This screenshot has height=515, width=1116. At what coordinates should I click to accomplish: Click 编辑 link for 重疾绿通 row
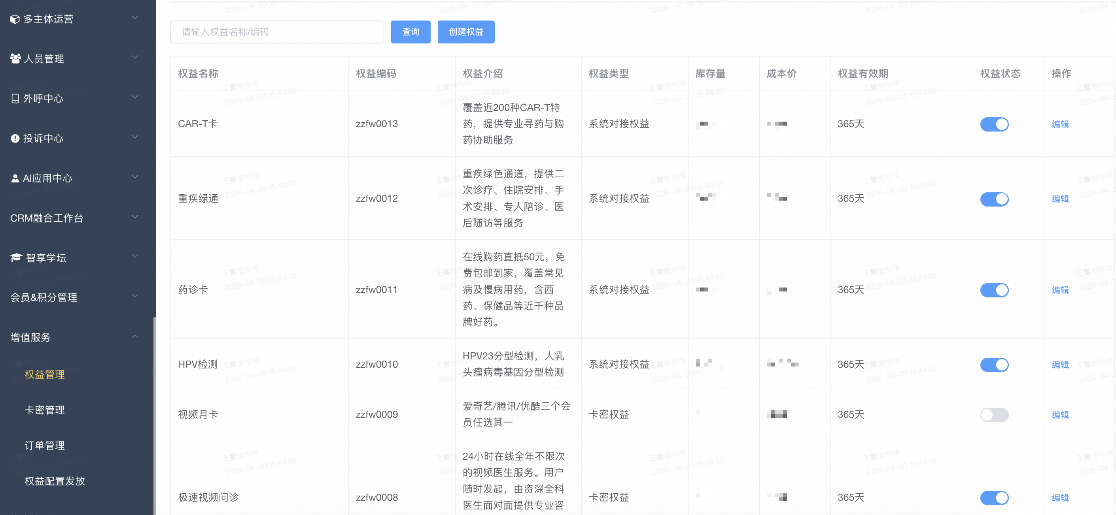tap(1060, 199)
